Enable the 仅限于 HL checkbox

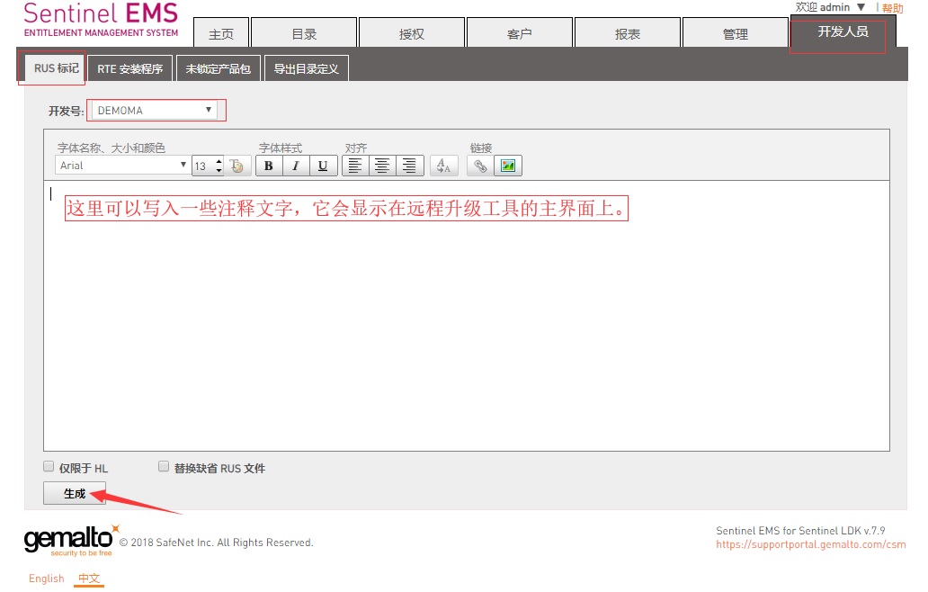(x=49, y=467)
